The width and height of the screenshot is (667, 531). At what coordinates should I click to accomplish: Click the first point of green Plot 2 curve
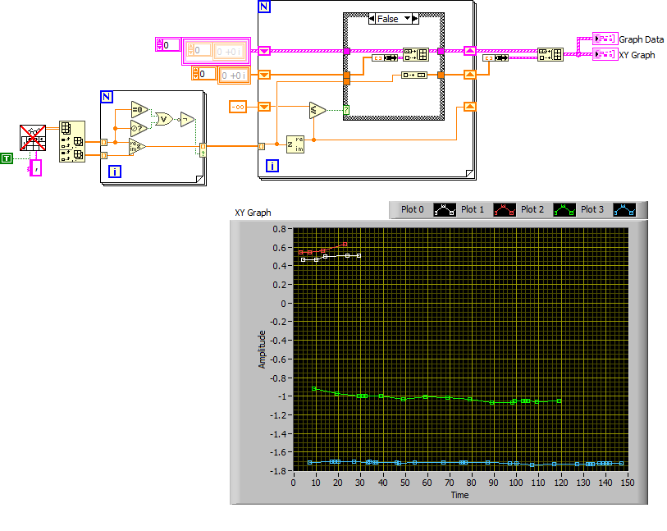314,388
